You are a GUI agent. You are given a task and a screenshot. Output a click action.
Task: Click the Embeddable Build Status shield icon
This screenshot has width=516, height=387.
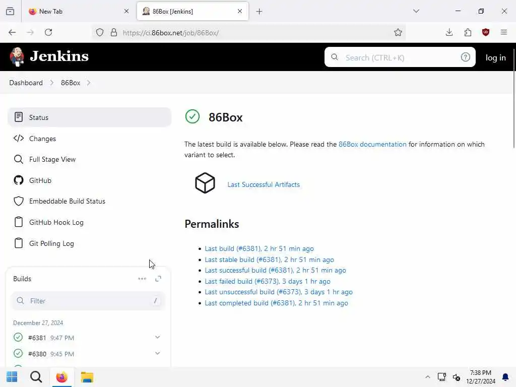[x=19, y=201]
